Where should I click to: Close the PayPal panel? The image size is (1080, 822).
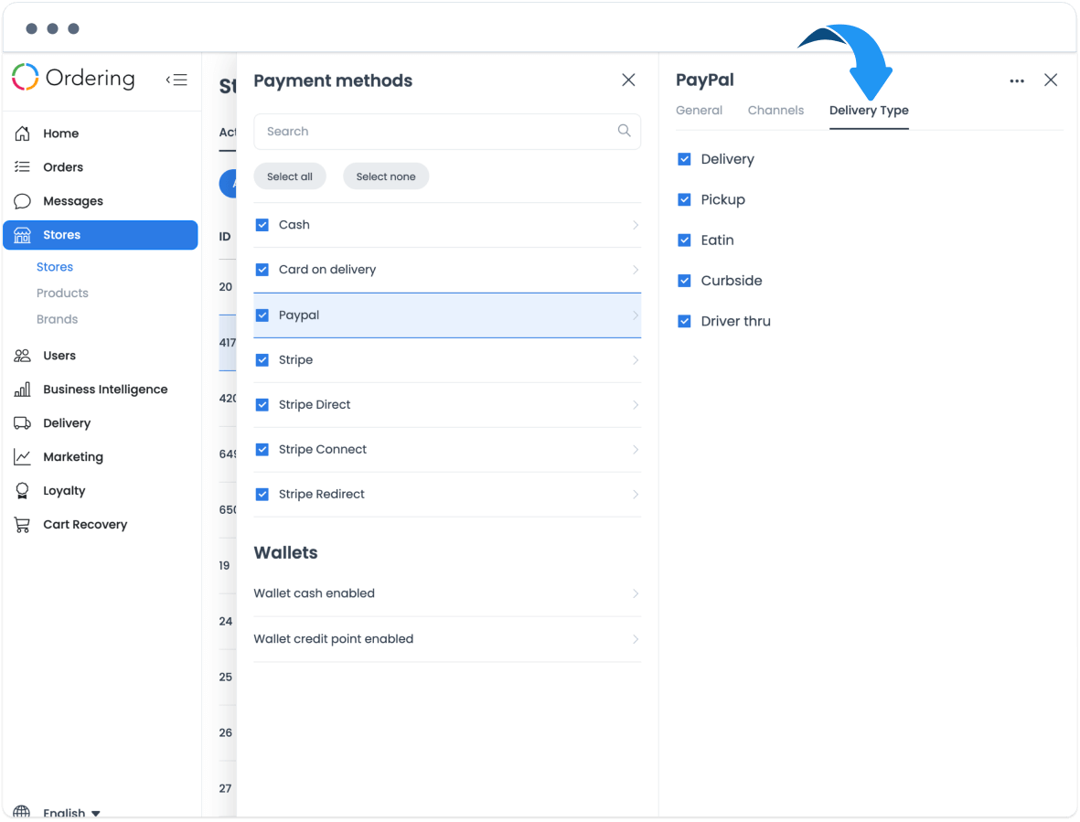(1051, 80)
